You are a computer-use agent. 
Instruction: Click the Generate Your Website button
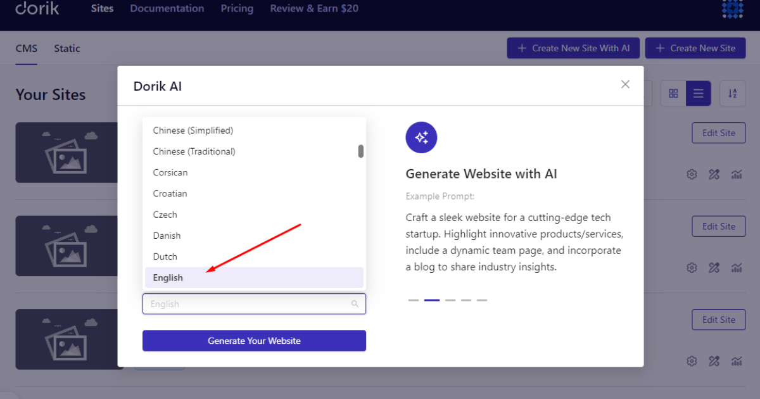(254, 341)
